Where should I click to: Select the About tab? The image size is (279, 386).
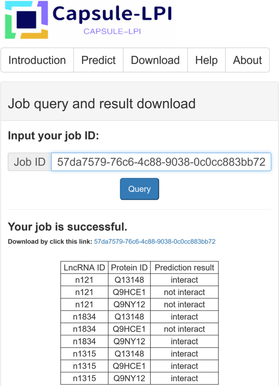point(247,60)
